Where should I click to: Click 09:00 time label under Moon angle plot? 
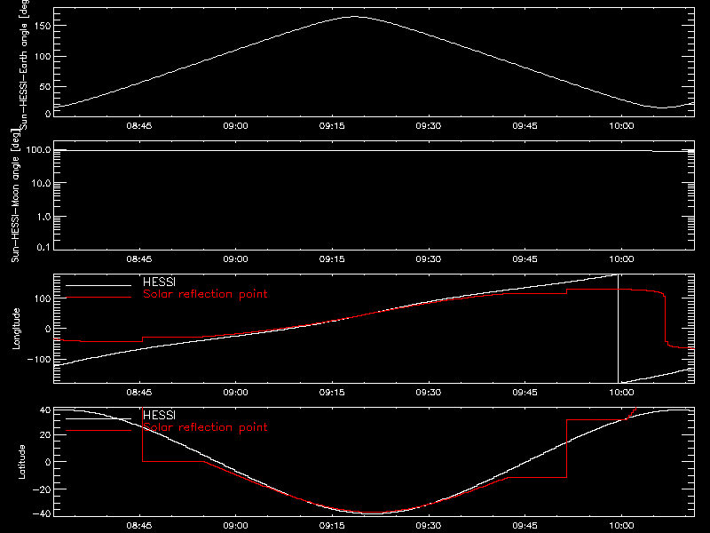(x=235, y=259)
